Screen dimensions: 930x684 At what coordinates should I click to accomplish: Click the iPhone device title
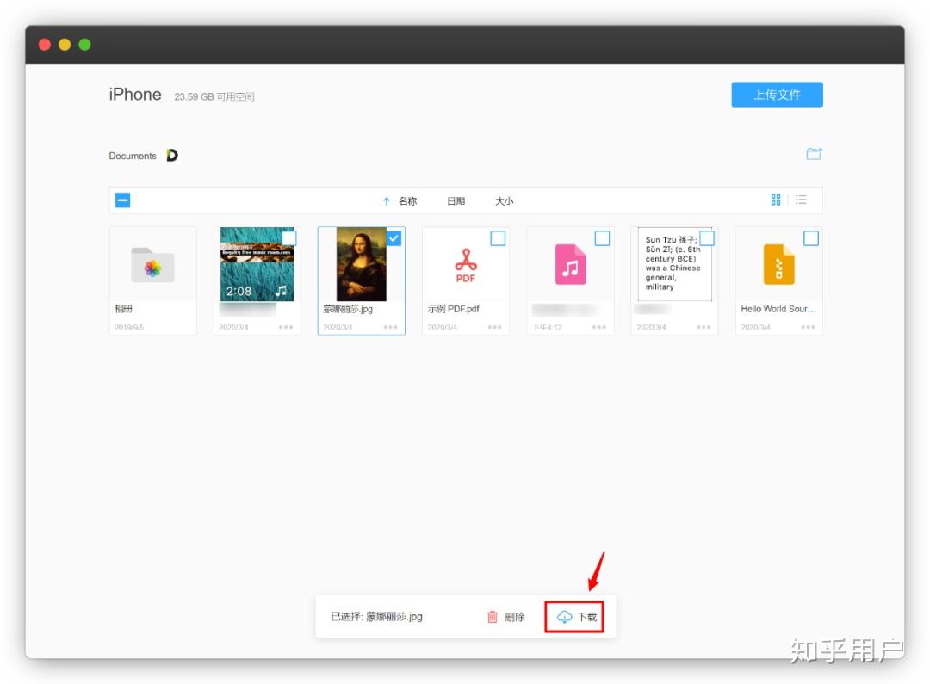pos(135,95)
